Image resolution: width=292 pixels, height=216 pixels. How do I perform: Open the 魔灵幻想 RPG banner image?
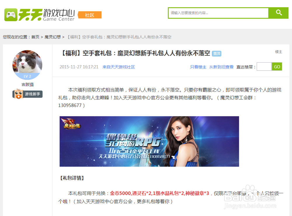pos(149,141)
